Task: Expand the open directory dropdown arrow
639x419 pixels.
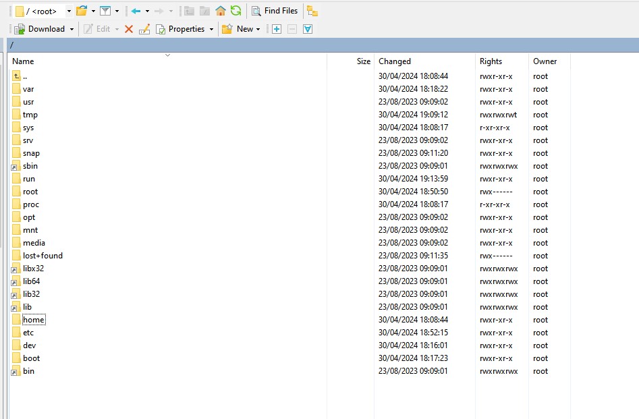Action: click(93, 11)
